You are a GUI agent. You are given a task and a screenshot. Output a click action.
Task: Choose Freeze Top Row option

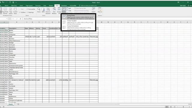pyautogui.click(x=78, y=22)
